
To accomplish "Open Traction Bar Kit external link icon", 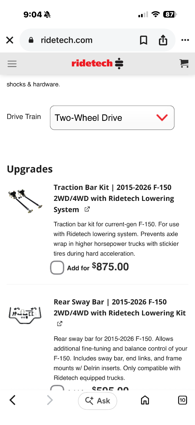I will (x=87, y=209).
